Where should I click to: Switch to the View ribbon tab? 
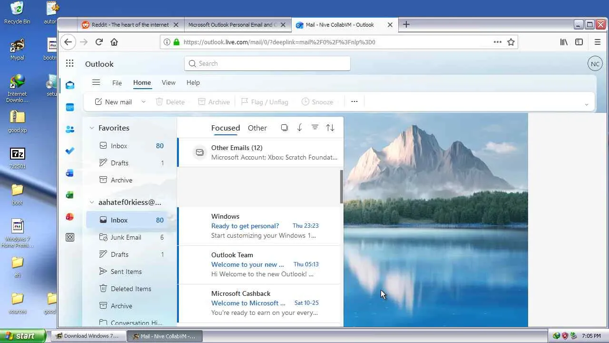168,82
